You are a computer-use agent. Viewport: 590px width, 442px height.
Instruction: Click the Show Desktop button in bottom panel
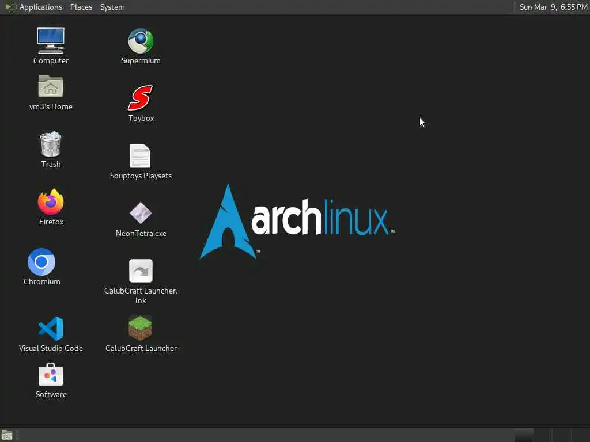[7, 436]
